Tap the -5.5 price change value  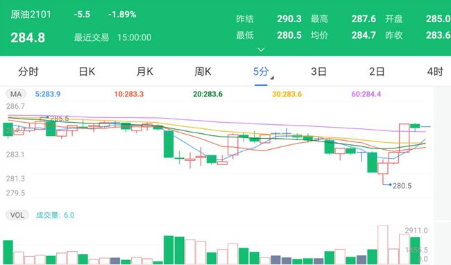click(82, 15)
